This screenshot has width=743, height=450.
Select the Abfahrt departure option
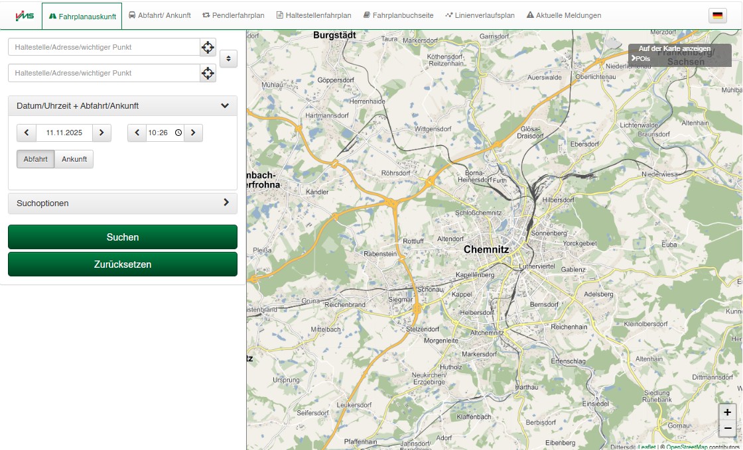(35, 159)
